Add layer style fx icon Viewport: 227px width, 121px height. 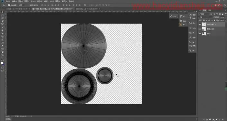(x=207, y=119)
